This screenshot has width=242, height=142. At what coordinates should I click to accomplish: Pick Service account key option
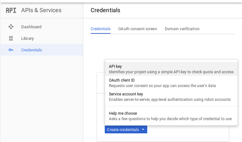[171, 97]
